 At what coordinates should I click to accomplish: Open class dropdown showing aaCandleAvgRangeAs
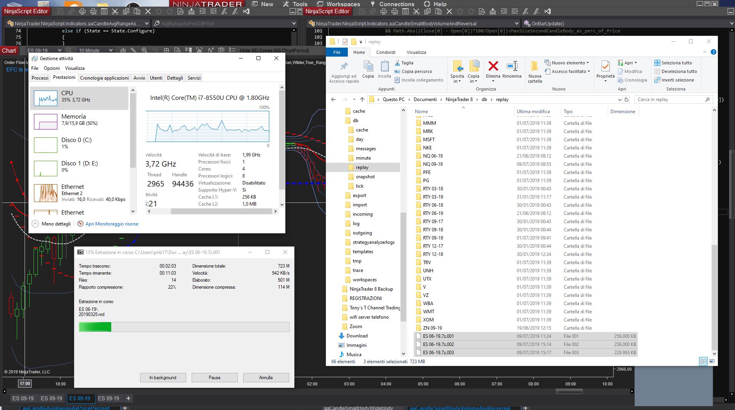pos(147,23)
